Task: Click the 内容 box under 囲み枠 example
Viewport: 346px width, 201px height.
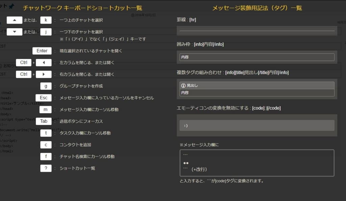Action: point(257,57)
